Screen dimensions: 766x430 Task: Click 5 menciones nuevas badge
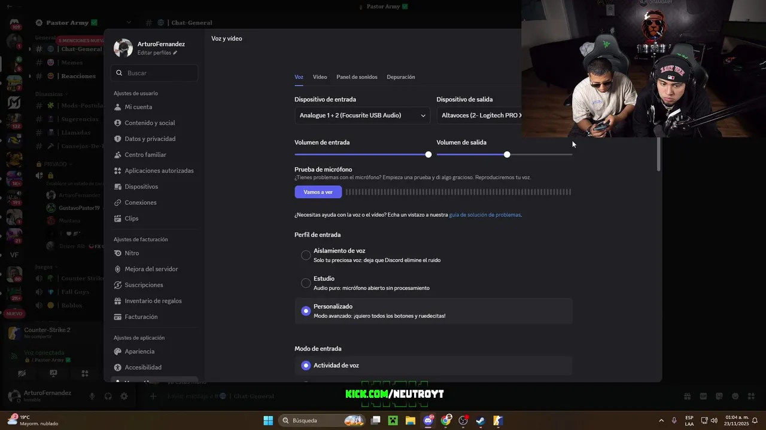point(81,41)
